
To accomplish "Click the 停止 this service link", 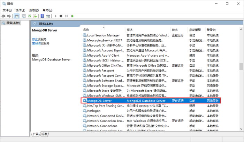I will [35, 39].
